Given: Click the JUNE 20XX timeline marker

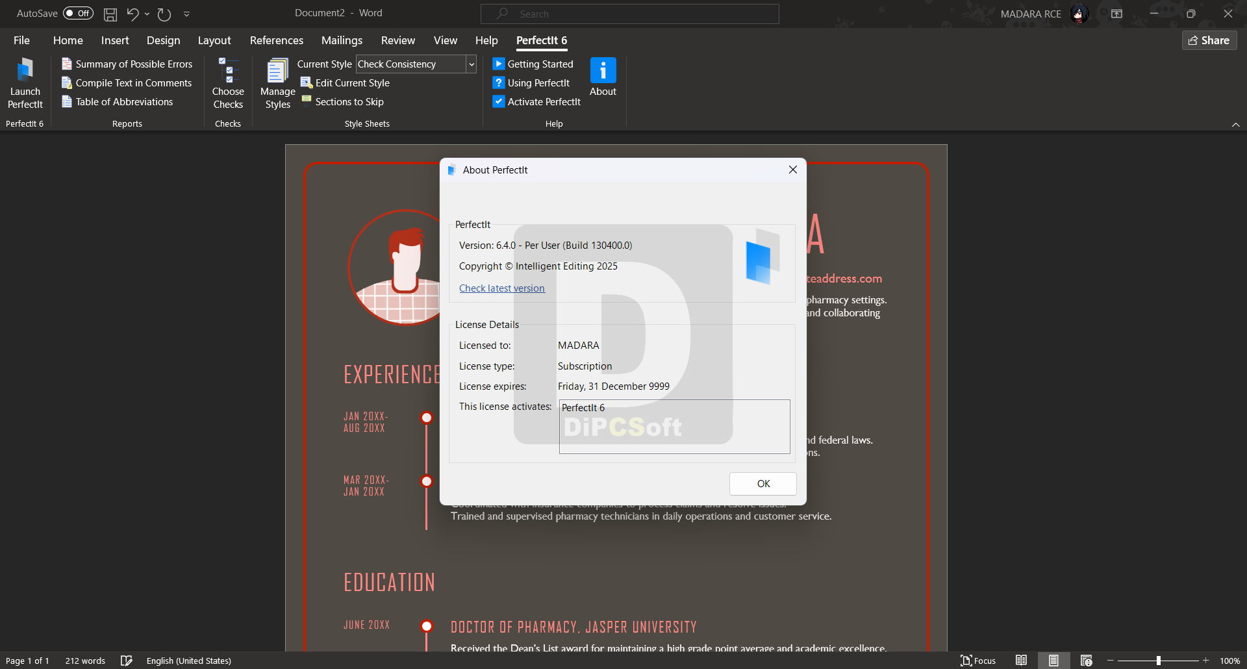Looking at the screenshot, I should click(427, 626).
